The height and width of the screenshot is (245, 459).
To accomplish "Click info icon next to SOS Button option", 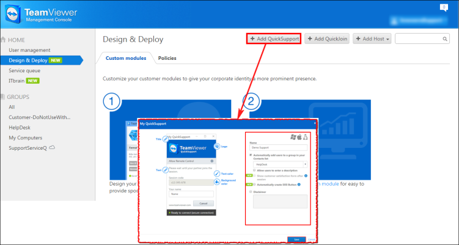I will [x=299, y=185].
